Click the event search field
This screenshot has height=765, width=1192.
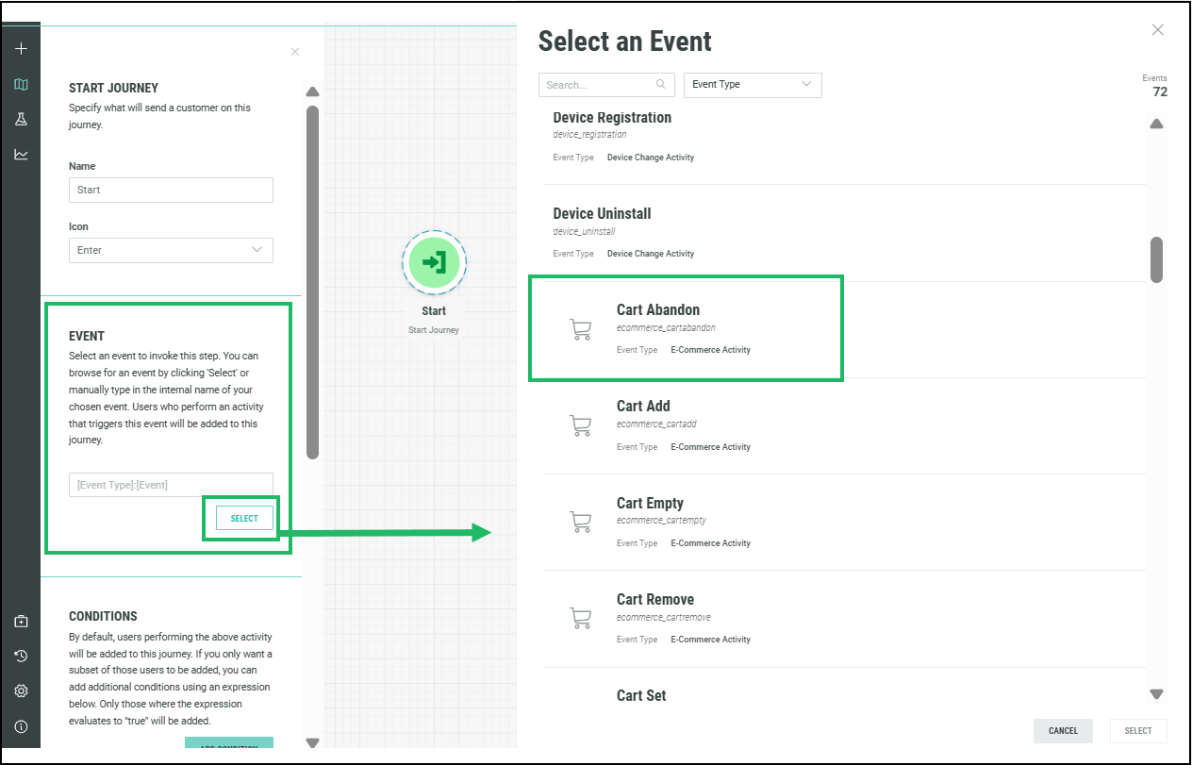tap(600, 85)
